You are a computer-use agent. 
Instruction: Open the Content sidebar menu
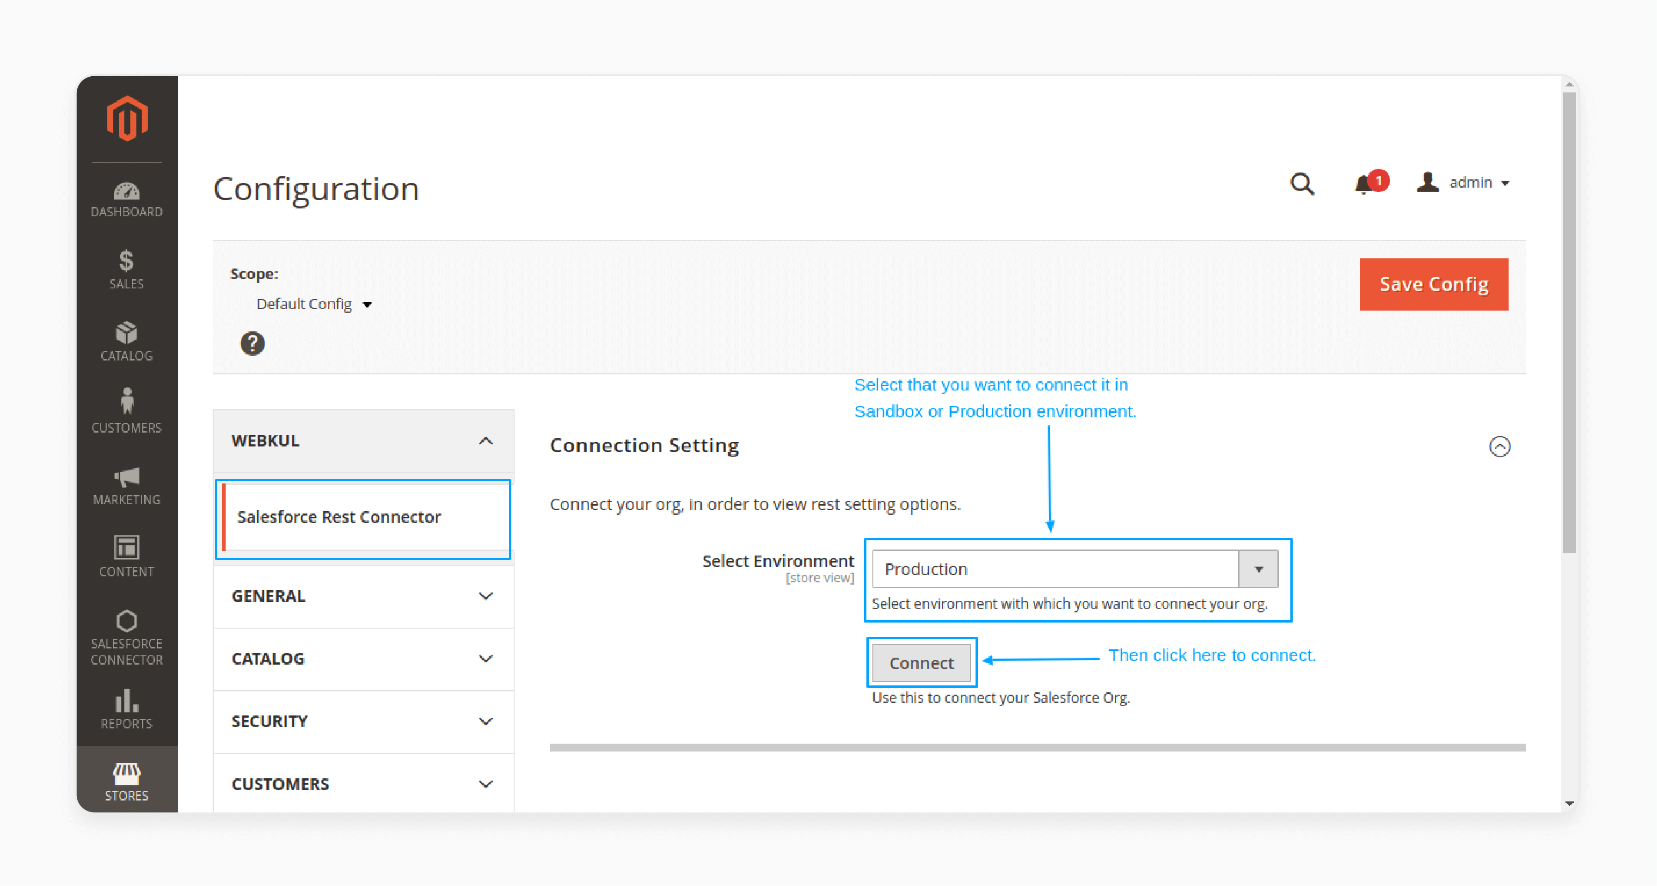tap(127, 557)
